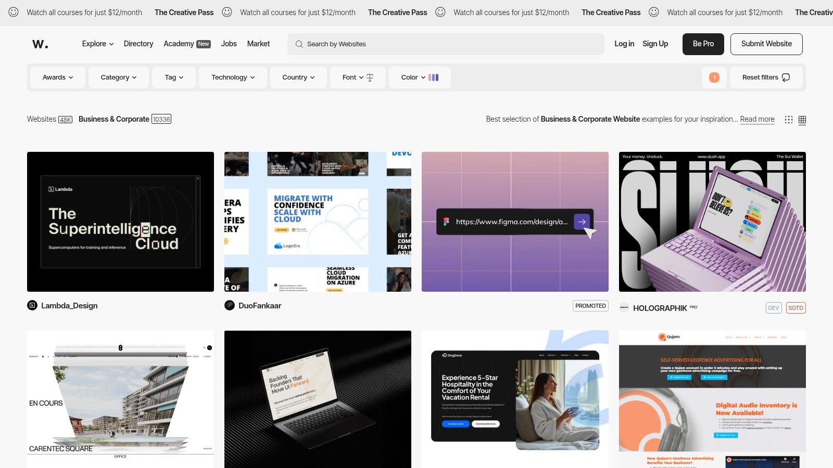This screenshot has width=833, height=468.
Task: Expand the Category filter
Action: click(118, 77)
